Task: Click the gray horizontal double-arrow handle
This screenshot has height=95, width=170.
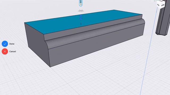Action: 81,11
